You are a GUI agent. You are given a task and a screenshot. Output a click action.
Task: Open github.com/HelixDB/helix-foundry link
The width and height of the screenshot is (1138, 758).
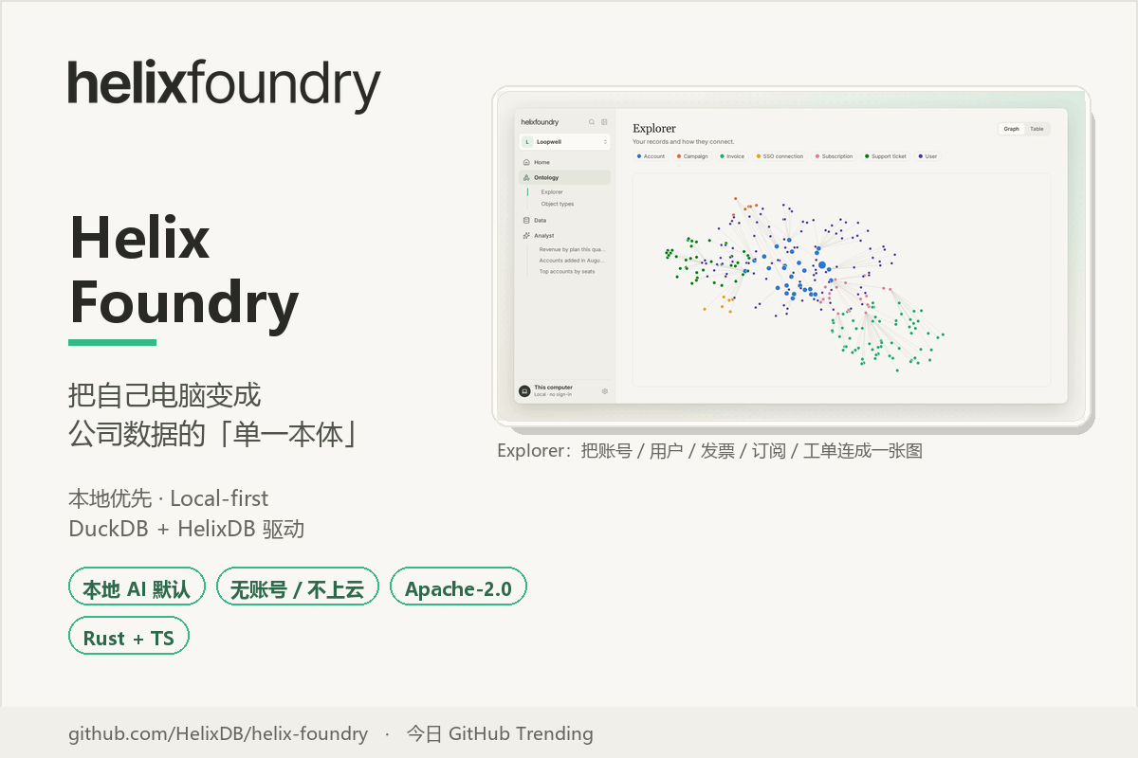218,733
